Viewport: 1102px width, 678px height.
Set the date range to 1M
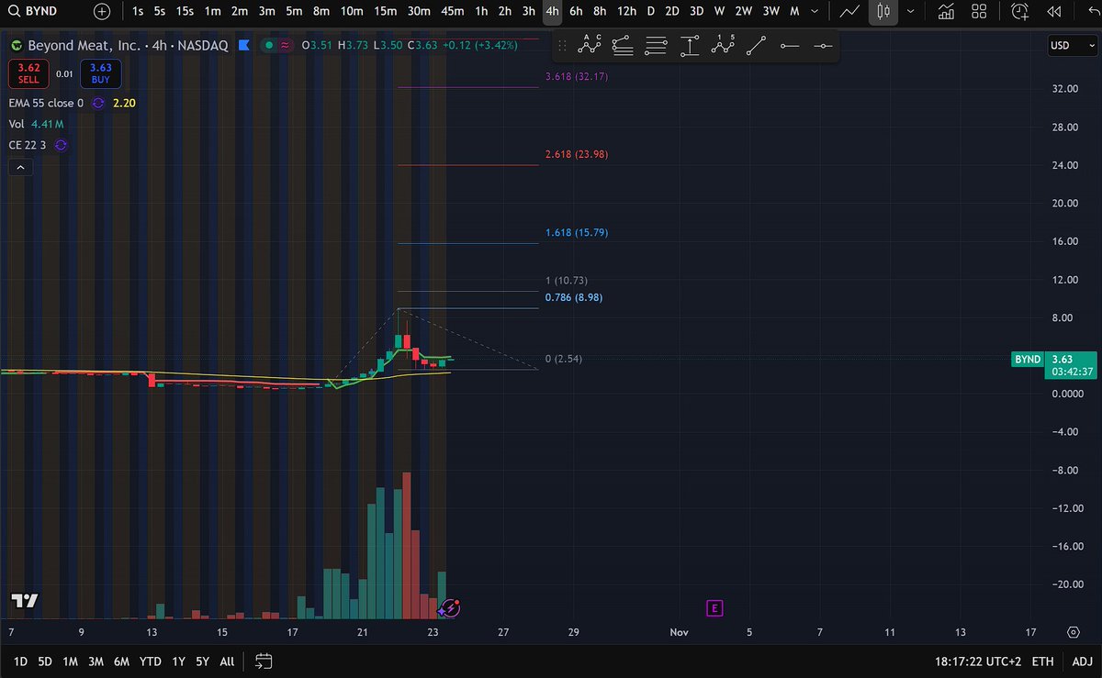[70, 661]
